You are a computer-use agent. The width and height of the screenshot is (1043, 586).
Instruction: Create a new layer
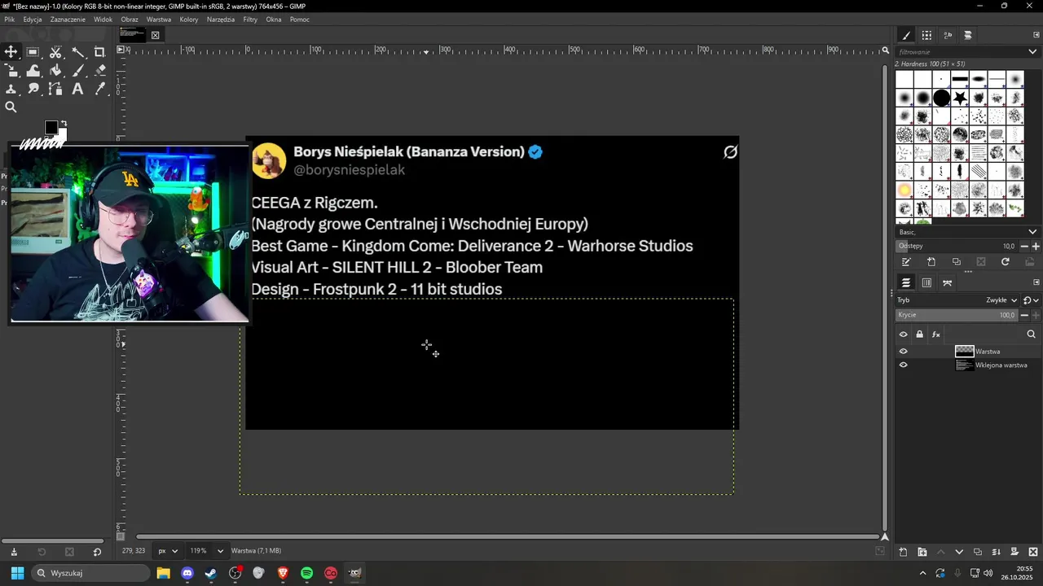click(904, 552)
